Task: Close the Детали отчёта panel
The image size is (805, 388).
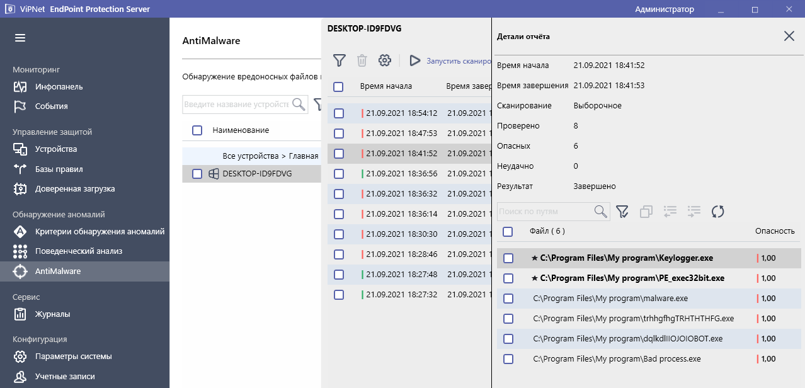Action: 789,36
